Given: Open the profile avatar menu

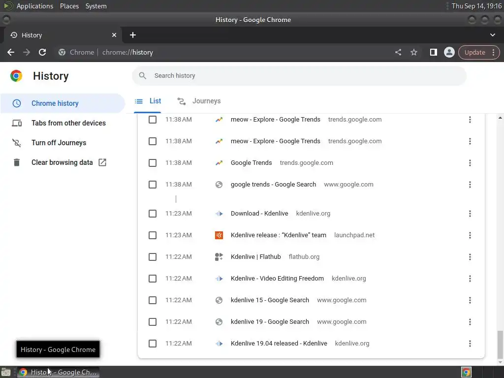Looking at the screenshot, I should click(x=449, y=52).
